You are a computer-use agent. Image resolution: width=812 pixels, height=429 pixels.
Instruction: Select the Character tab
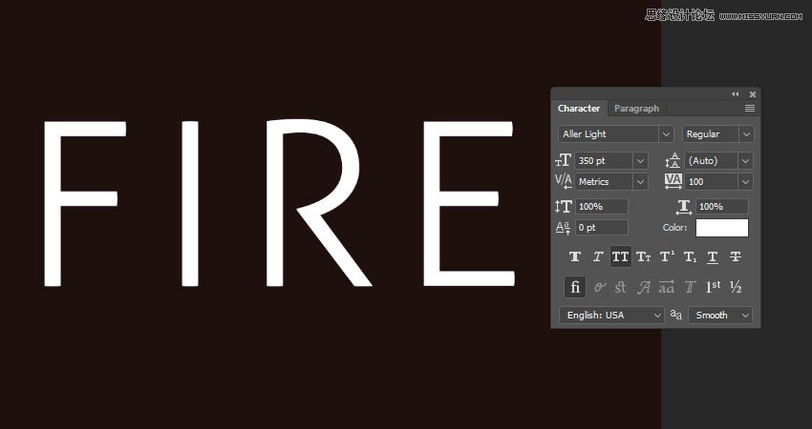click(x=579, y=109)
